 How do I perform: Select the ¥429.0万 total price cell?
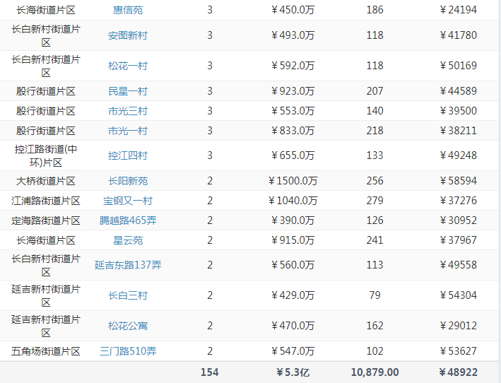click(293, 295)
